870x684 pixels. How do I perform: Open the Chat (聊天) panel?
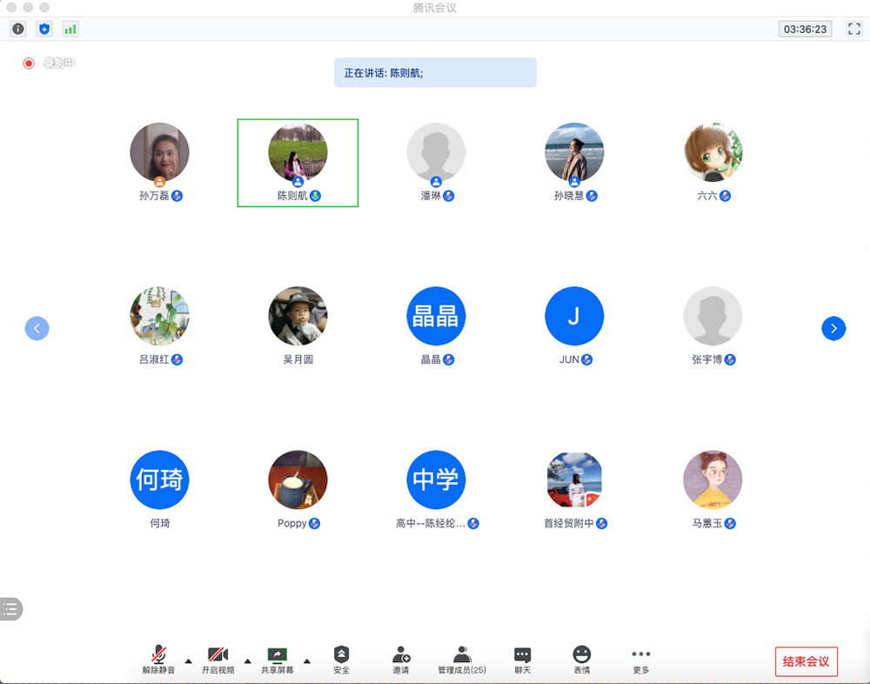click(522, 660)
